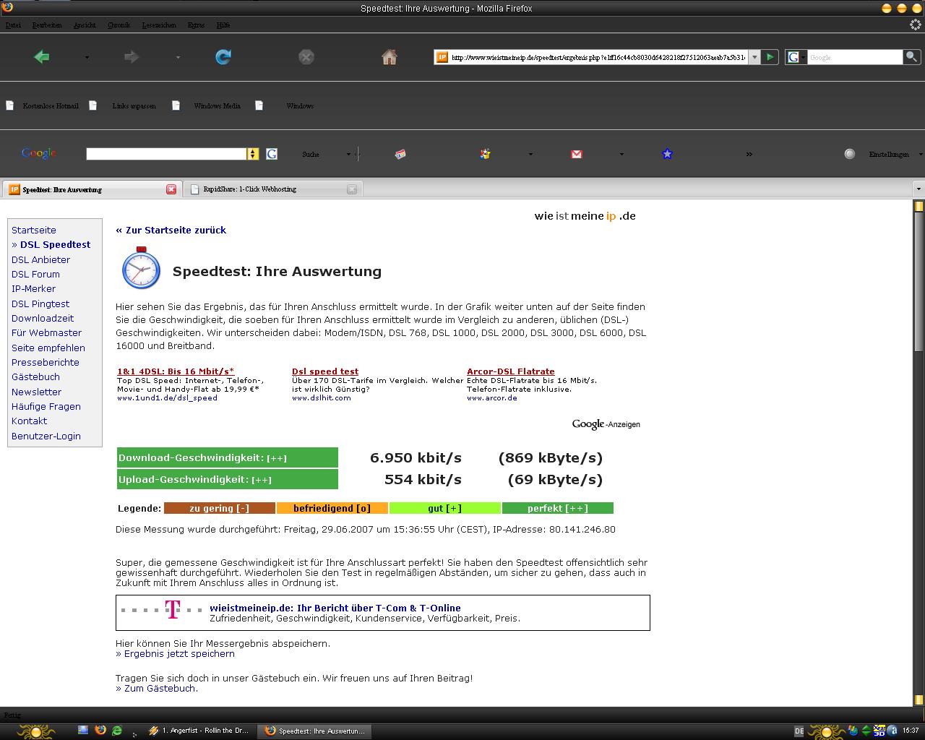Click the Google toolbar Suche button
Image resolution: width=925 pixels, height=740 pixels.
pos(311,154)
